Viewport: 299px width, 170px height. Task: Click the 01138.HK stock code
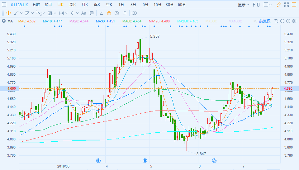(x=19, y=5)
